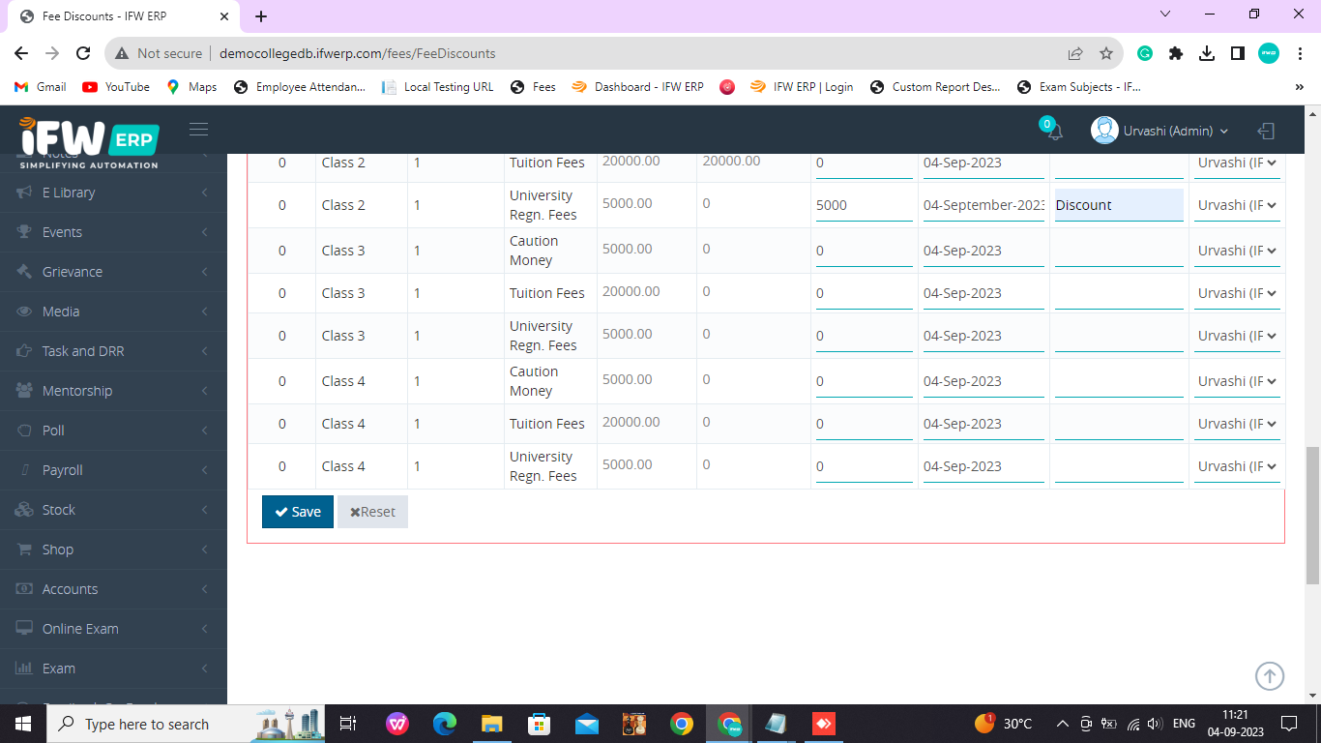Click the Shop cart icon
This screenshot has width=1321, height=743.
(x=24, y=550)
